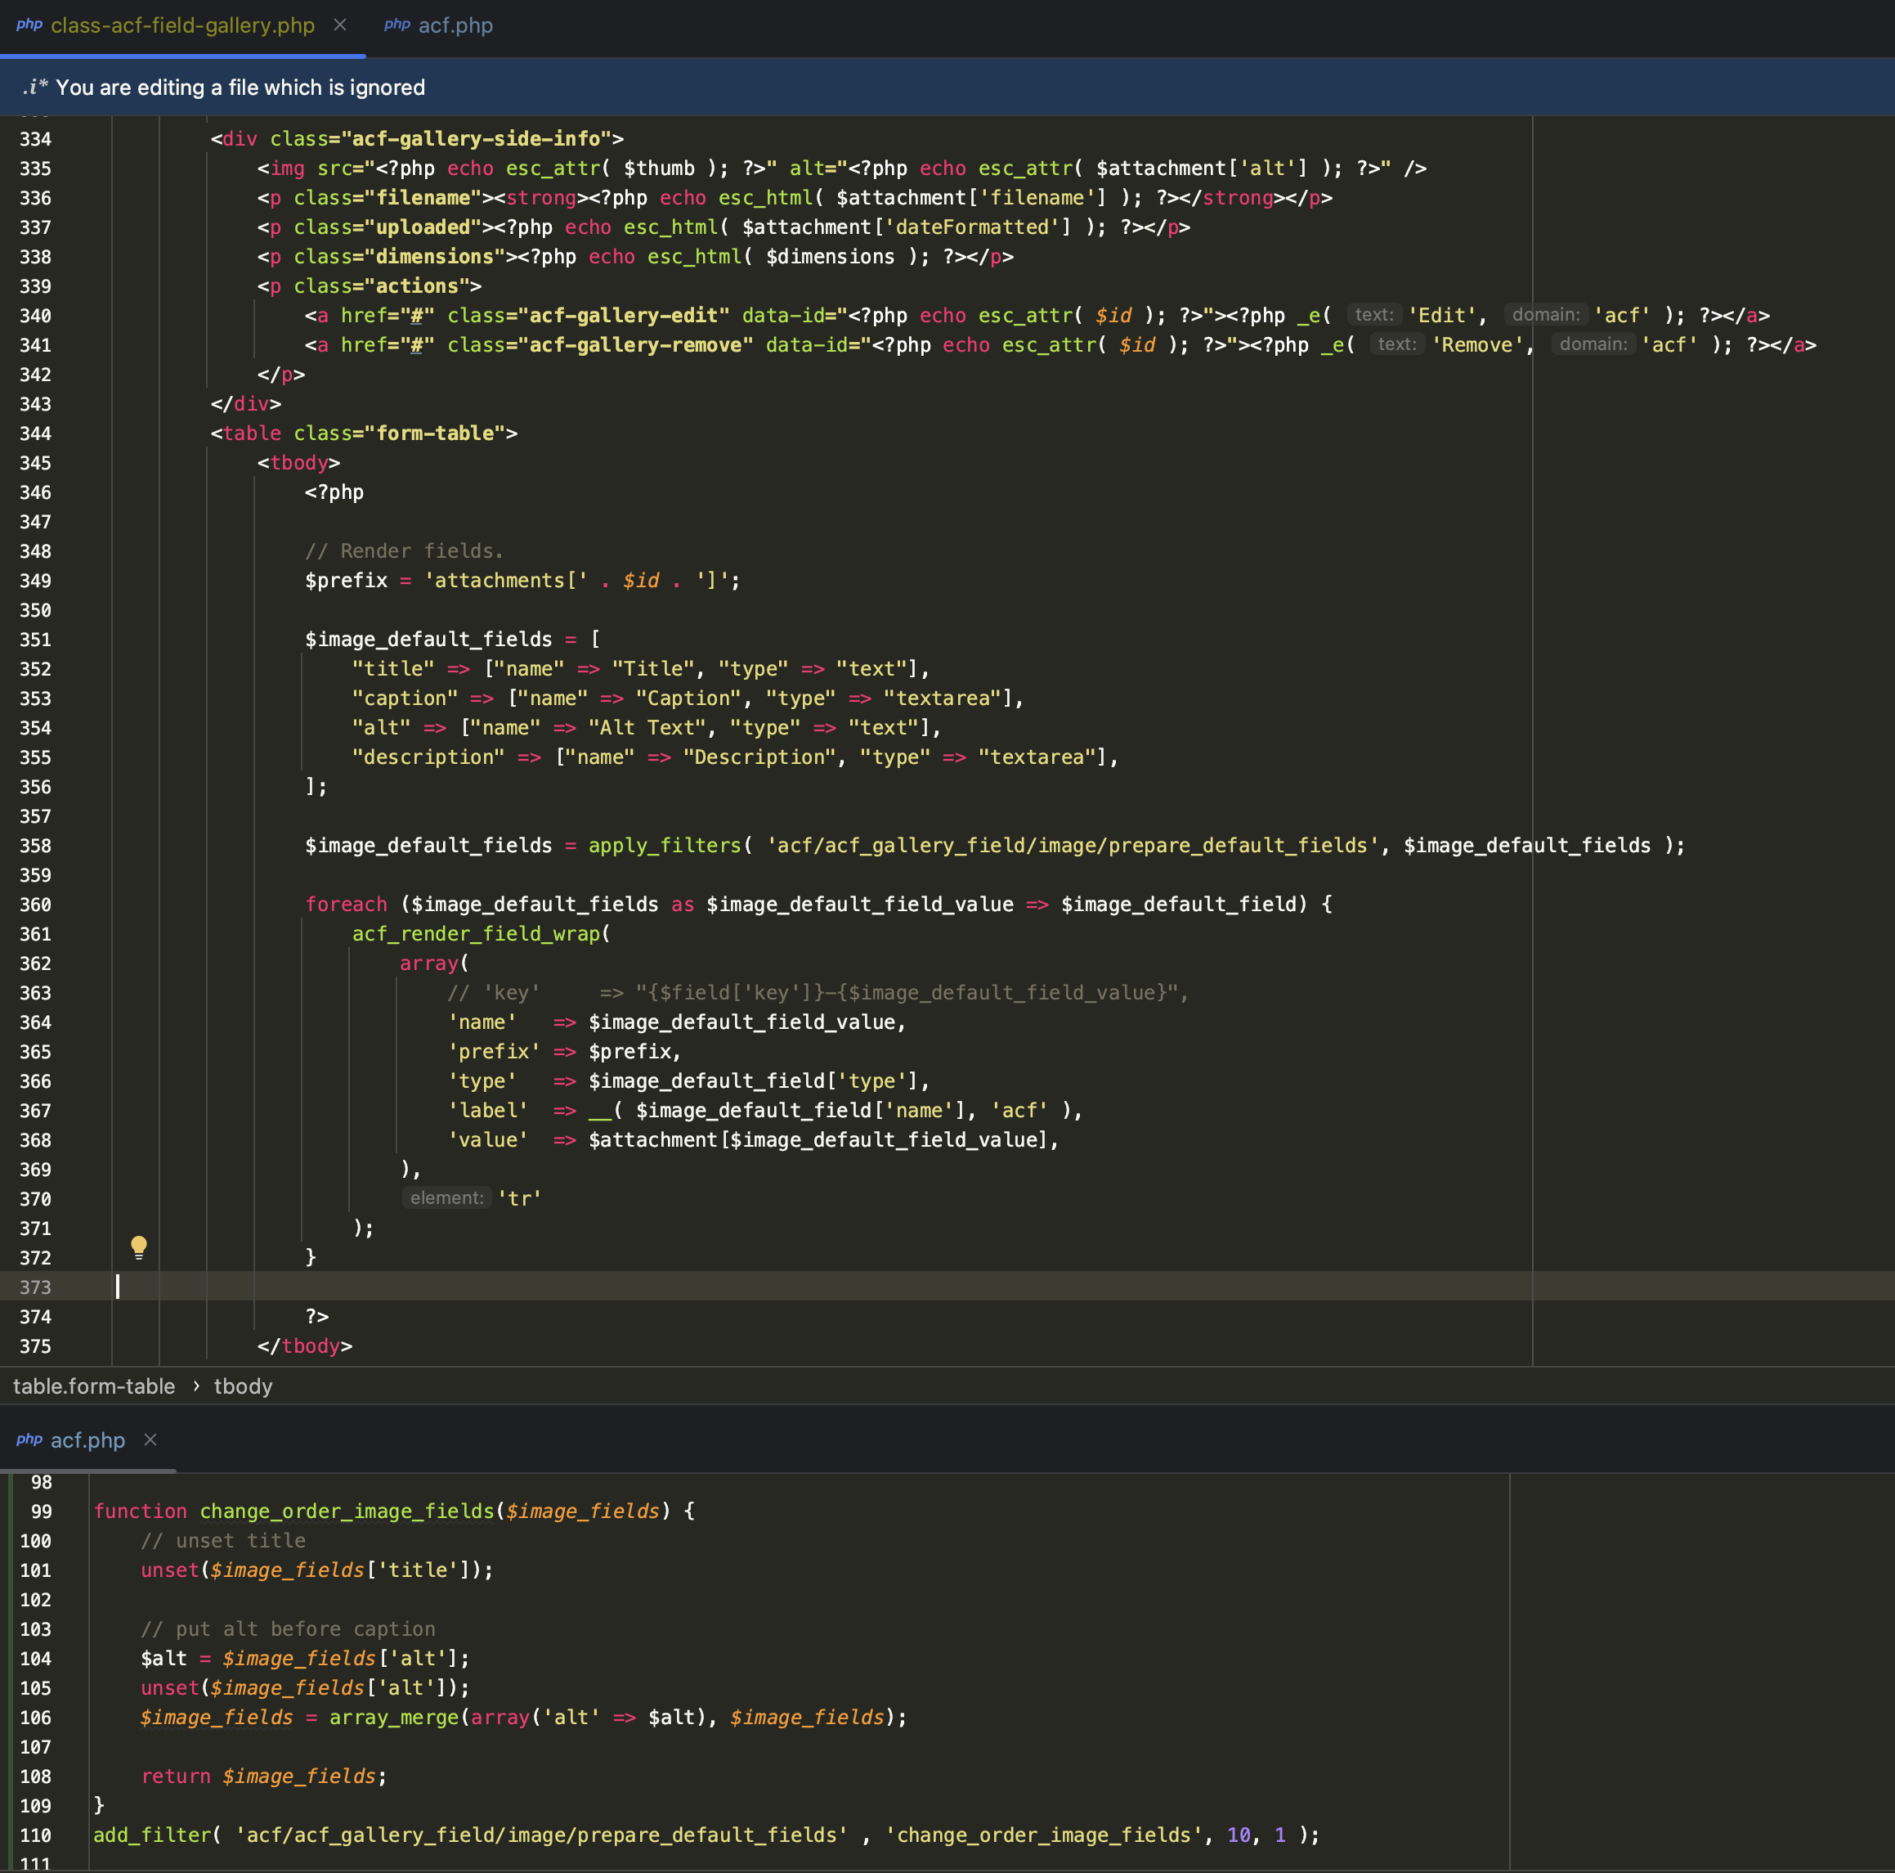This screenshot has height=1873, width=1895.
Task: Click 'acf-gallery-side-info' class name
Action: 476,139
